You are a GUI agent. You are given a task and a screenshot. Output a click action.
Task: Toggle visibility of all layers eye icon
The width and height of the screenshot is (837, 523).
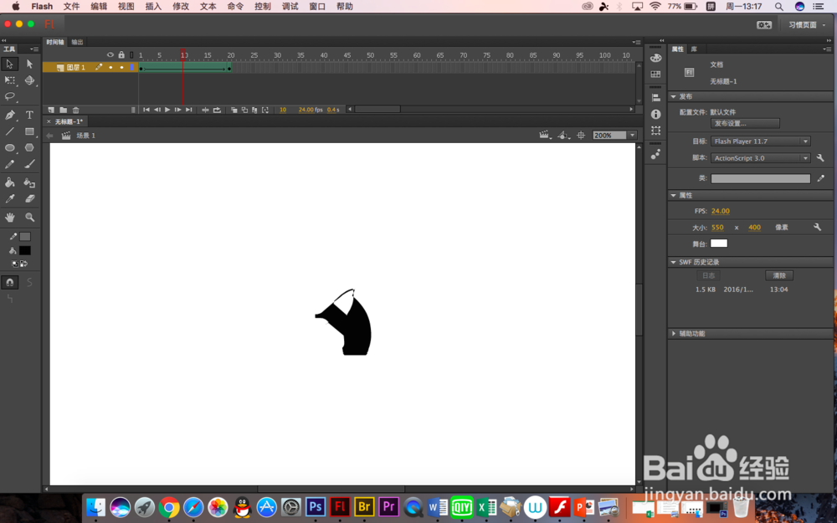(x=110, y=55)
